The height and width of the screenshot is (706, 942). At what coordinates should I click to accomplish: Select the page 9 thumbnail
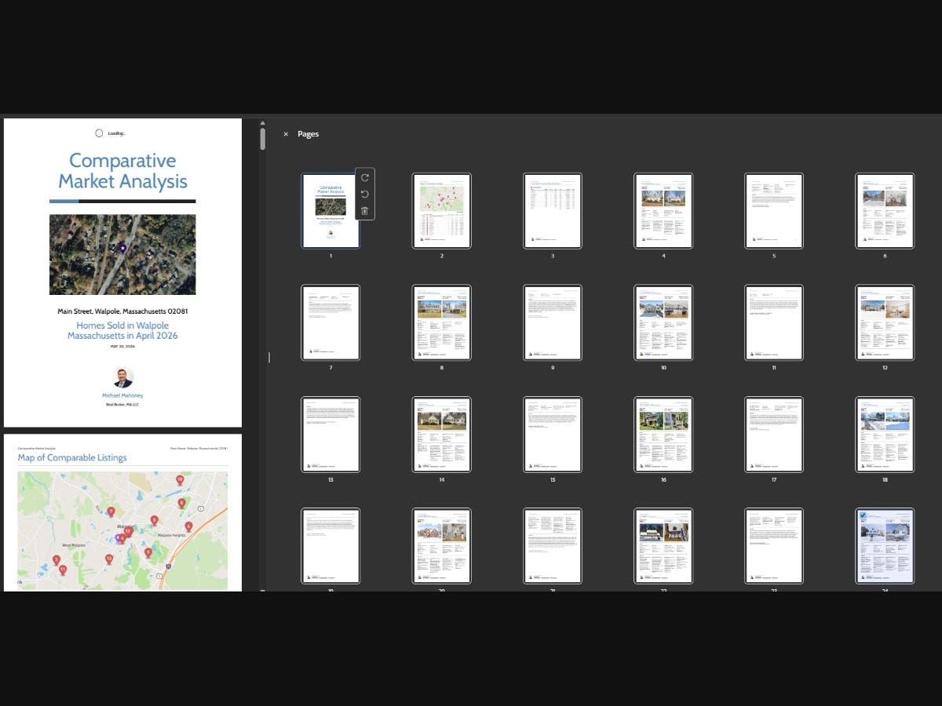tap(553, 322)
